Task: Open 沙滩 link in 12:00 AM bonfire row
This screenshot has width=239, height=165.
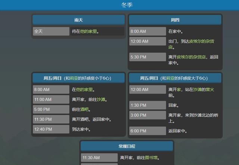Action: click(x=198, y=89)
